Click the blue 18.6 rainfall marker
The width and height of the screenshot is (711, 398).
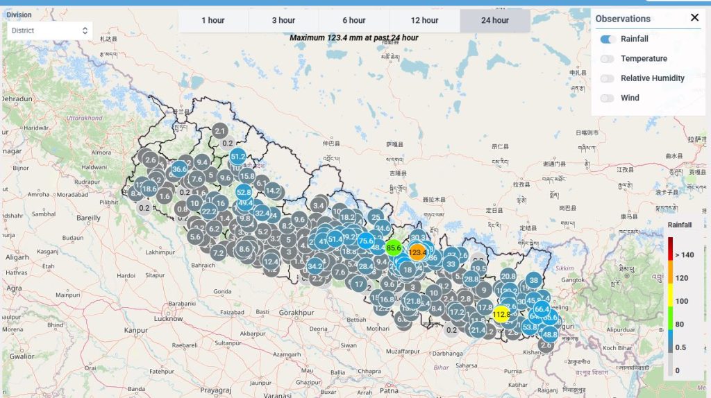[149, 189]
